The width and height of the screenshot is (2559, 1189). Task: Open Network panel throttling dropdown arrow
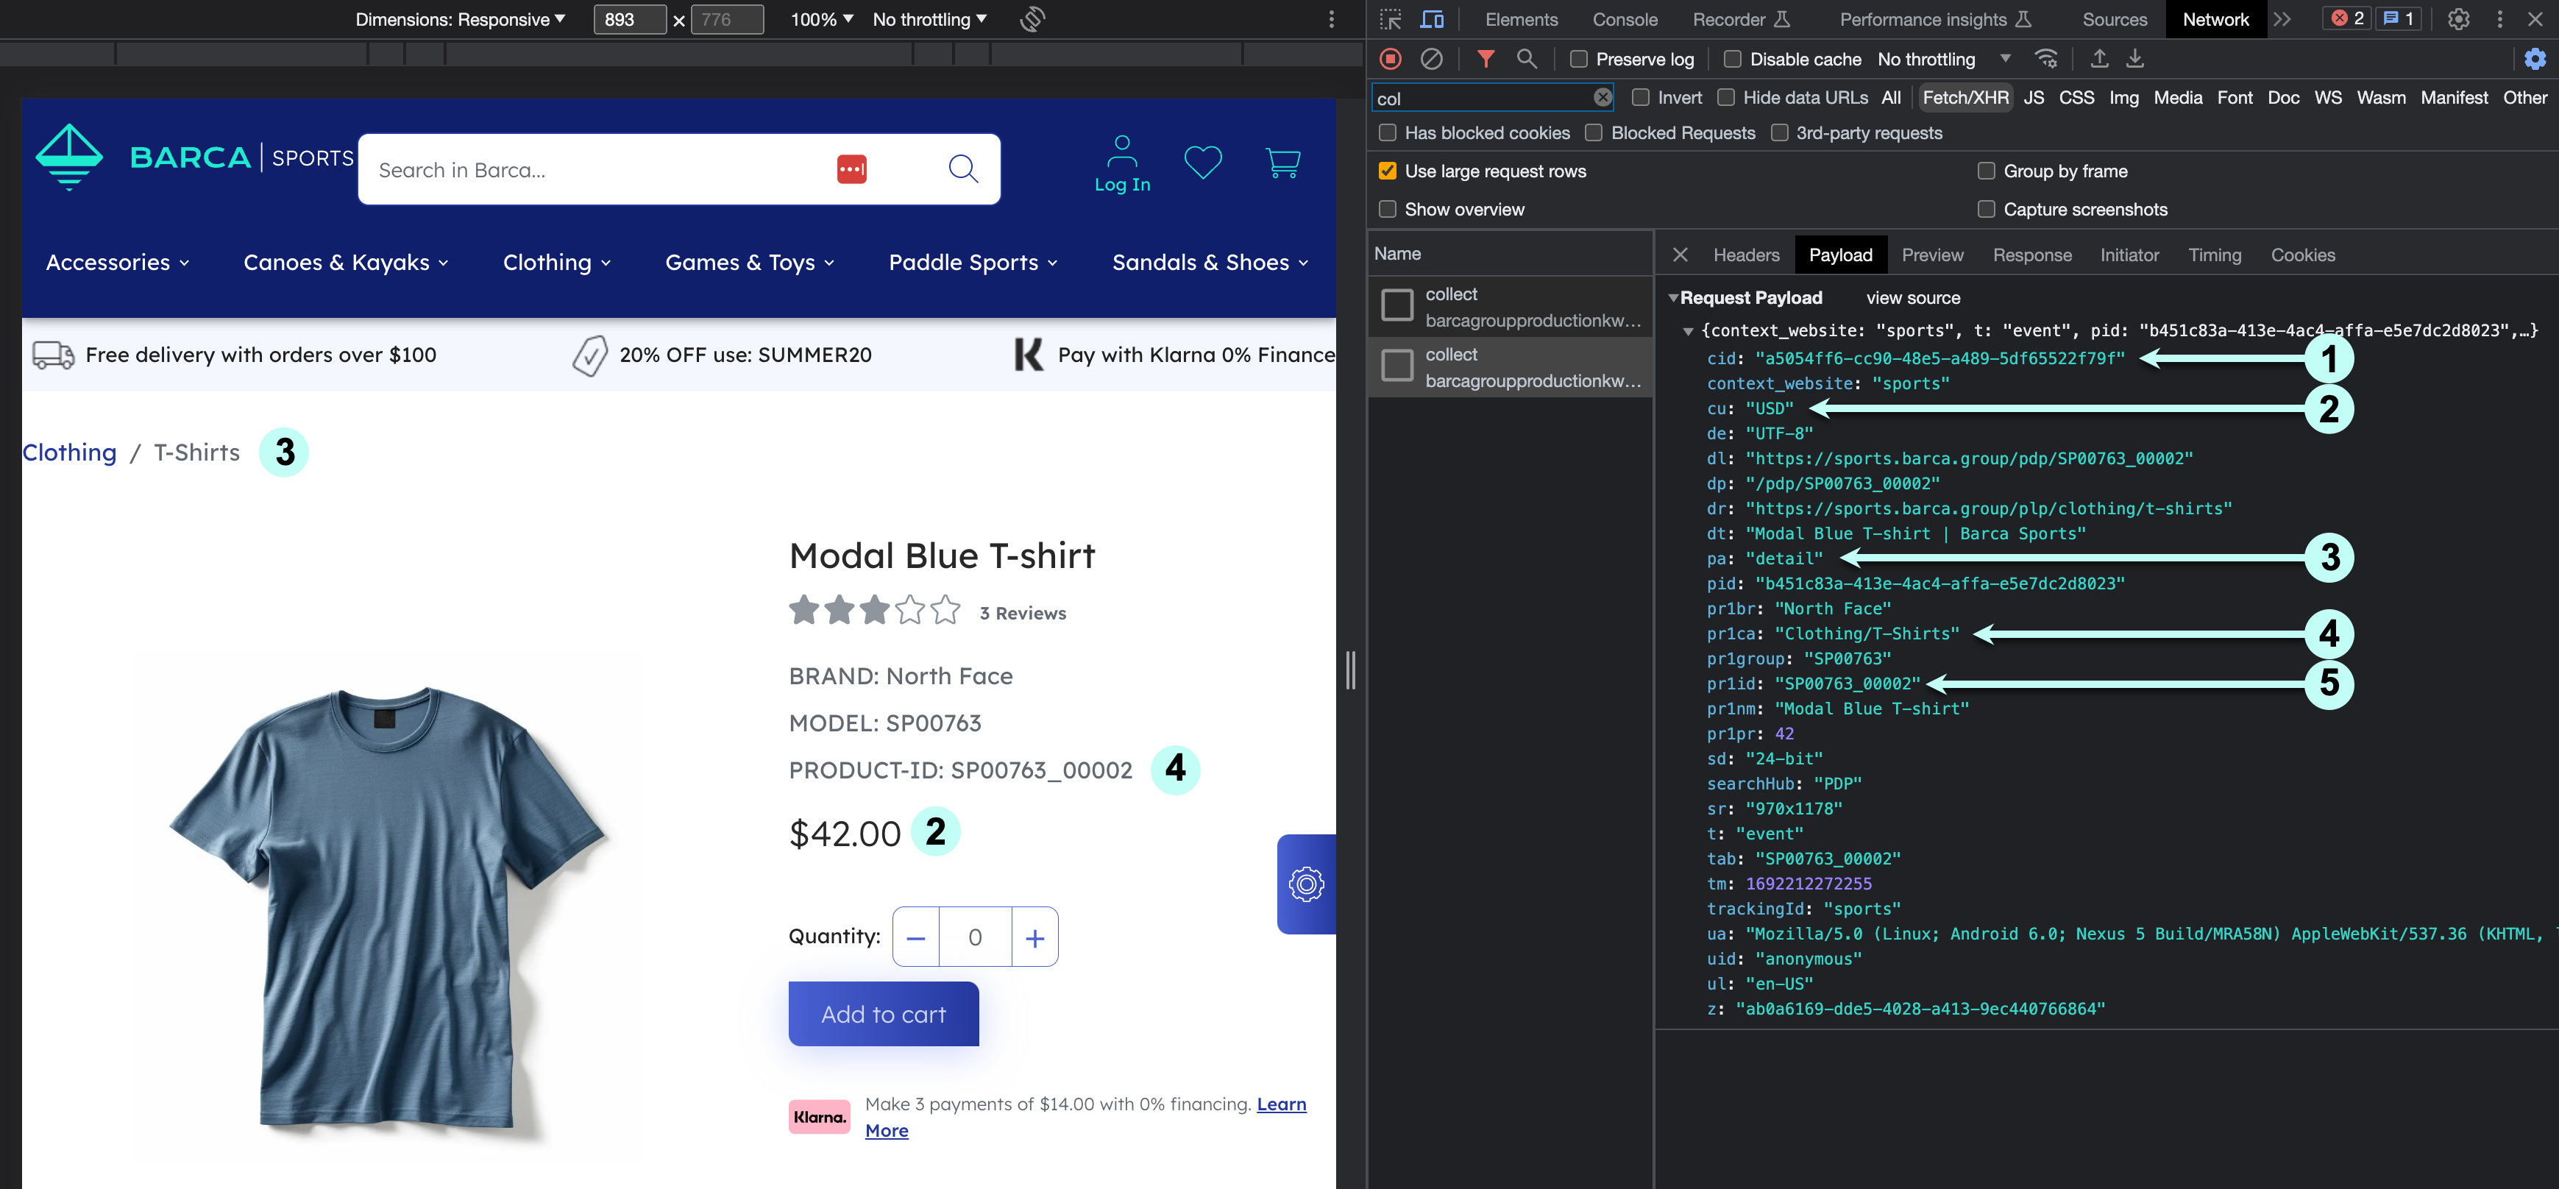[2005, 59]
